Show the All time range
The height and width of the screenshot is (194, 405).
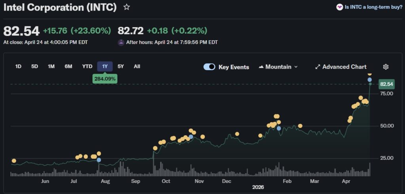tap(137, 67)
